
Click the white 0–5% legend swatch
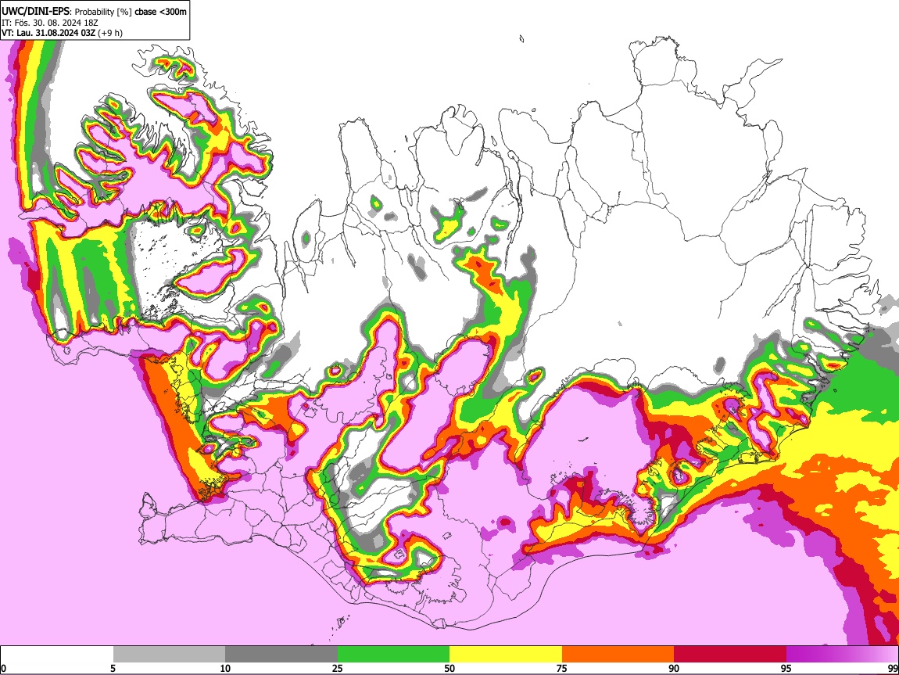click(57, 655)
